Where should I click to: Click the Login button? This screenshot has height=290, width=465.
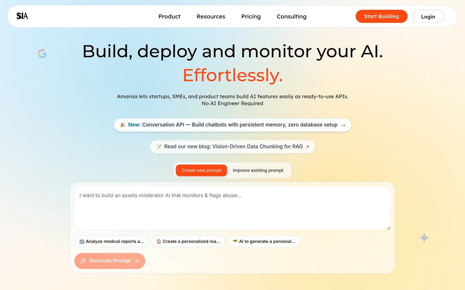pyautogui.click(x=428, y=16)
